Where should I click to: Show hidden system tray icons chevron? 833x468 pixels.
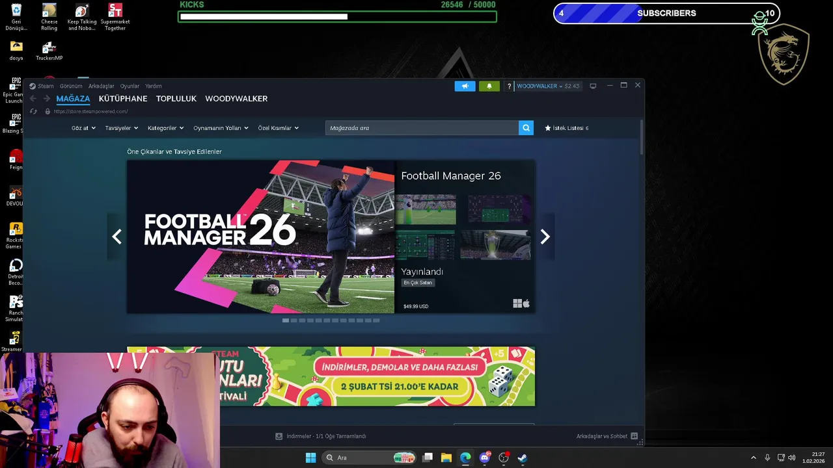pos(754,458)
